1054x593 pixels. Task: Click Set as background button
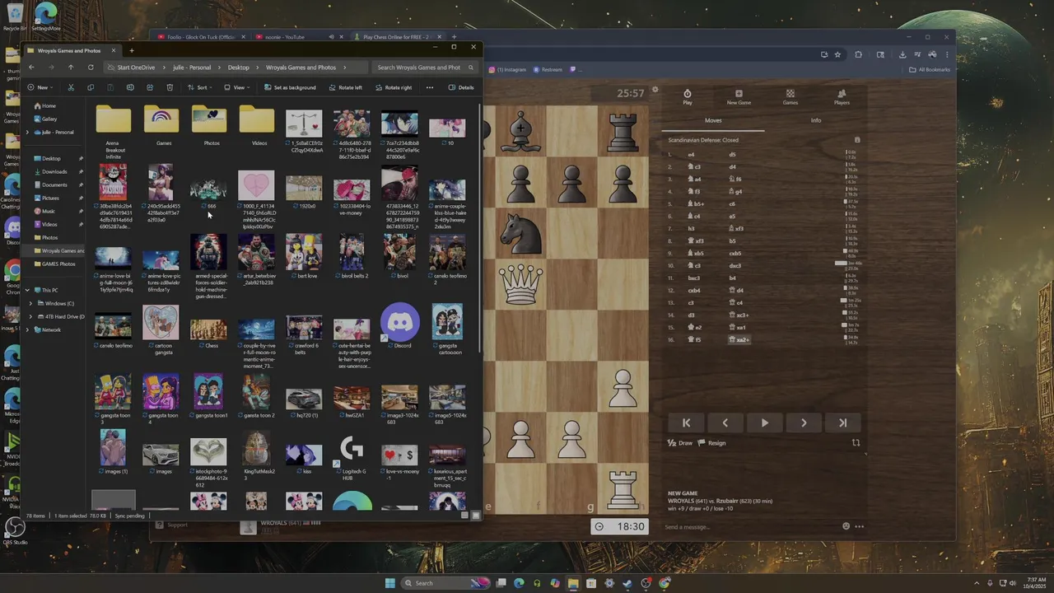click(290, 87)
